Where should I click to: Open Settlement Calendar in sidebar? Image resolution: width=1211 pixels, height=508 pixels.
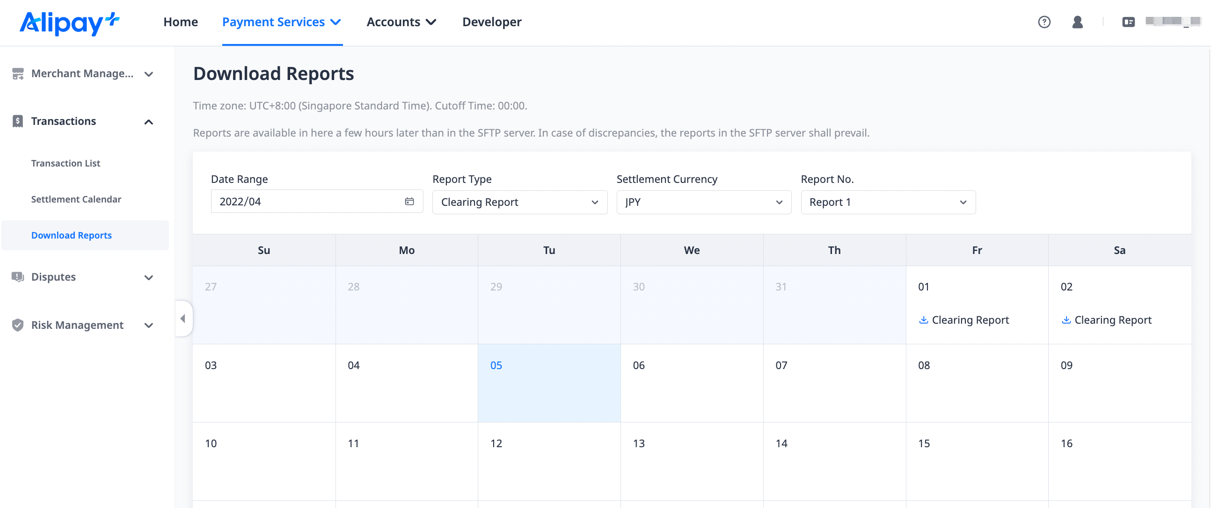[76, 199]
